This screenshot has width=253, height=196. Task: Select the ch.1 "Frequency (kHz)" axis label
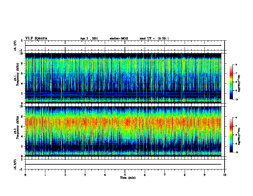[x=18, y=75]
